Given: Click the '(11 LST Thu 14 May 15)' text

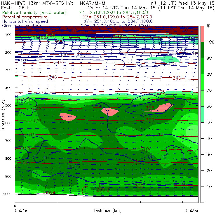Looking at the screenshot, I should 187,8.
